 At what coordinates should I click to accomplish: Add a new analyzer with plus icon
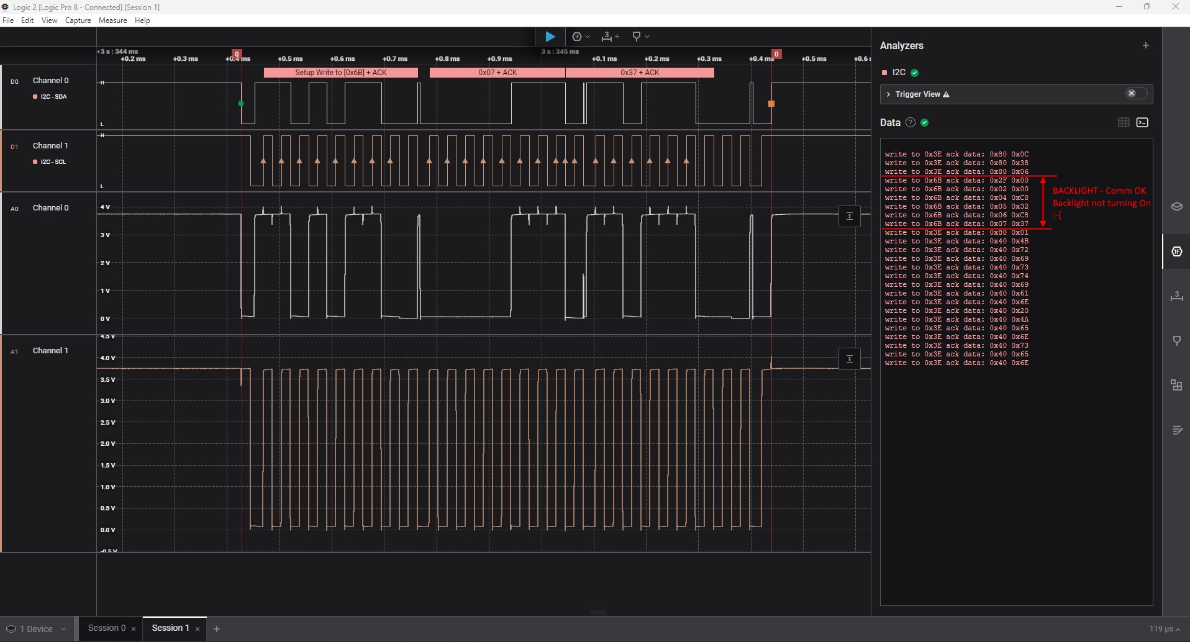(x=1145, y=45)
